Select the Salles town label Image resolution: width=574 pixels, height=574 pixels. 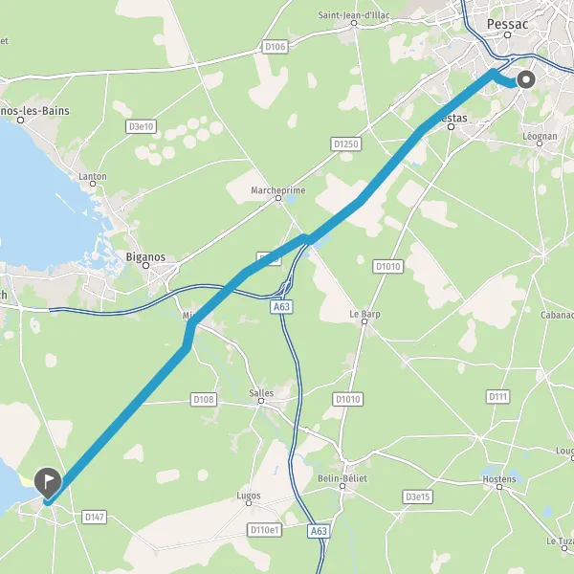261,393
